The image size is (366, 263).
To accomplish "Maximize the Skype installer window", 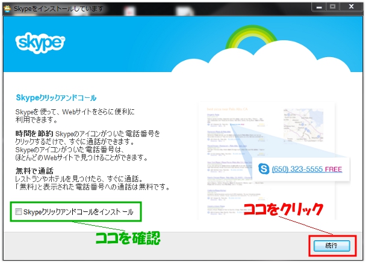I will coord(333,7).
